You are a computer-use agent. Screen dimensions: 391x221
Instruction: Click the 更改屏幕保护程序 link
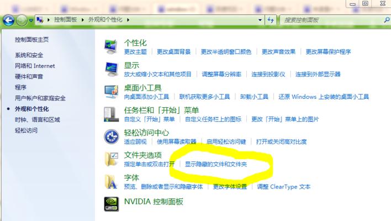tap(328, 51)
